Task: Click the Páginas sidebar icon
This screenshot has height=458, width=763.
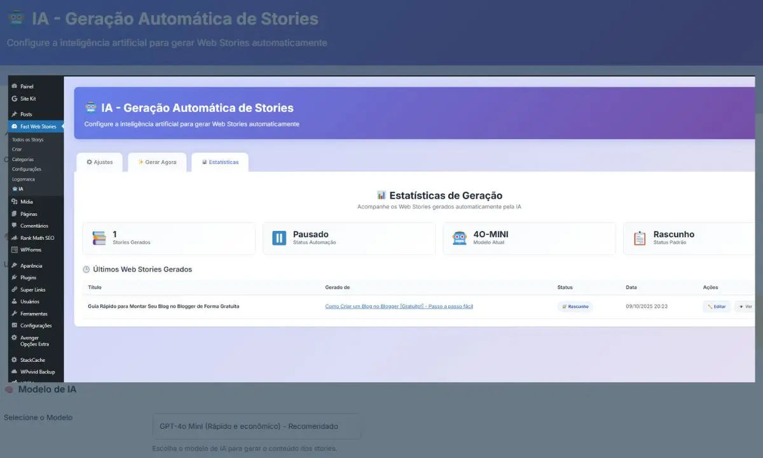Action: point(15,214)
